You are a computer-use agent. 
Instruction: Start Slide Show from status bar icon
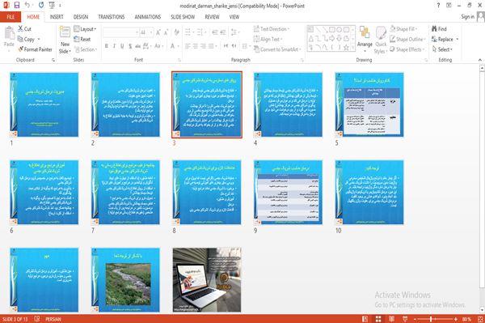(405, 319)
